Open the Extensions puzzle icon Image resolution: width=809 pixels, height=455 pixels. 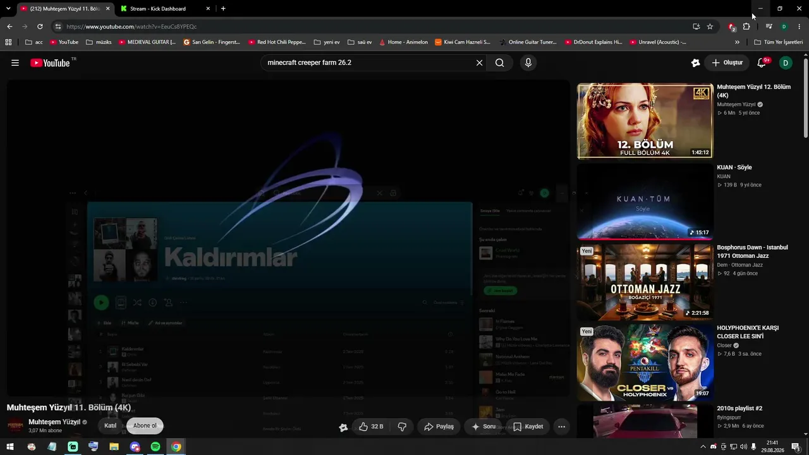coord(746,27)
